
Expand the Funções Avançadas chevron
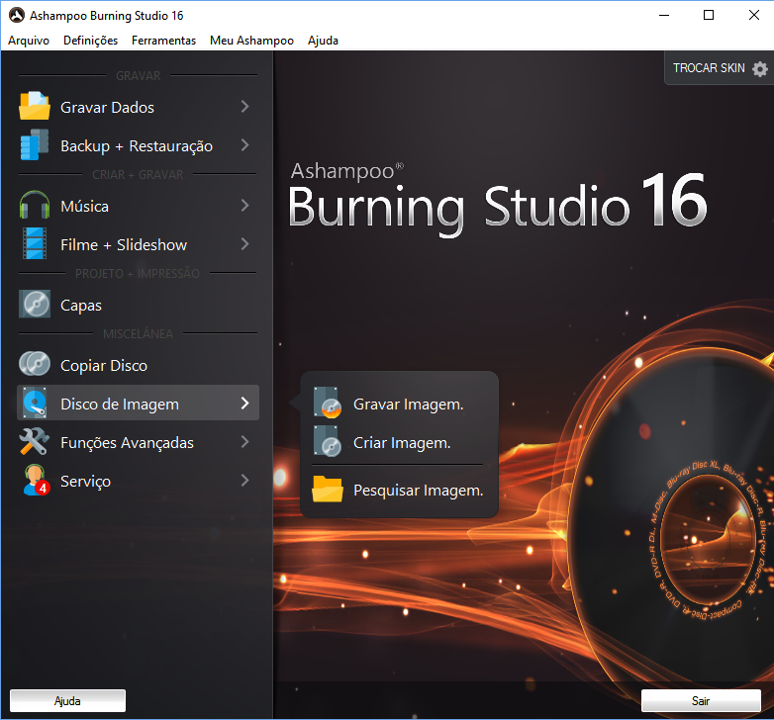point(244,442)
